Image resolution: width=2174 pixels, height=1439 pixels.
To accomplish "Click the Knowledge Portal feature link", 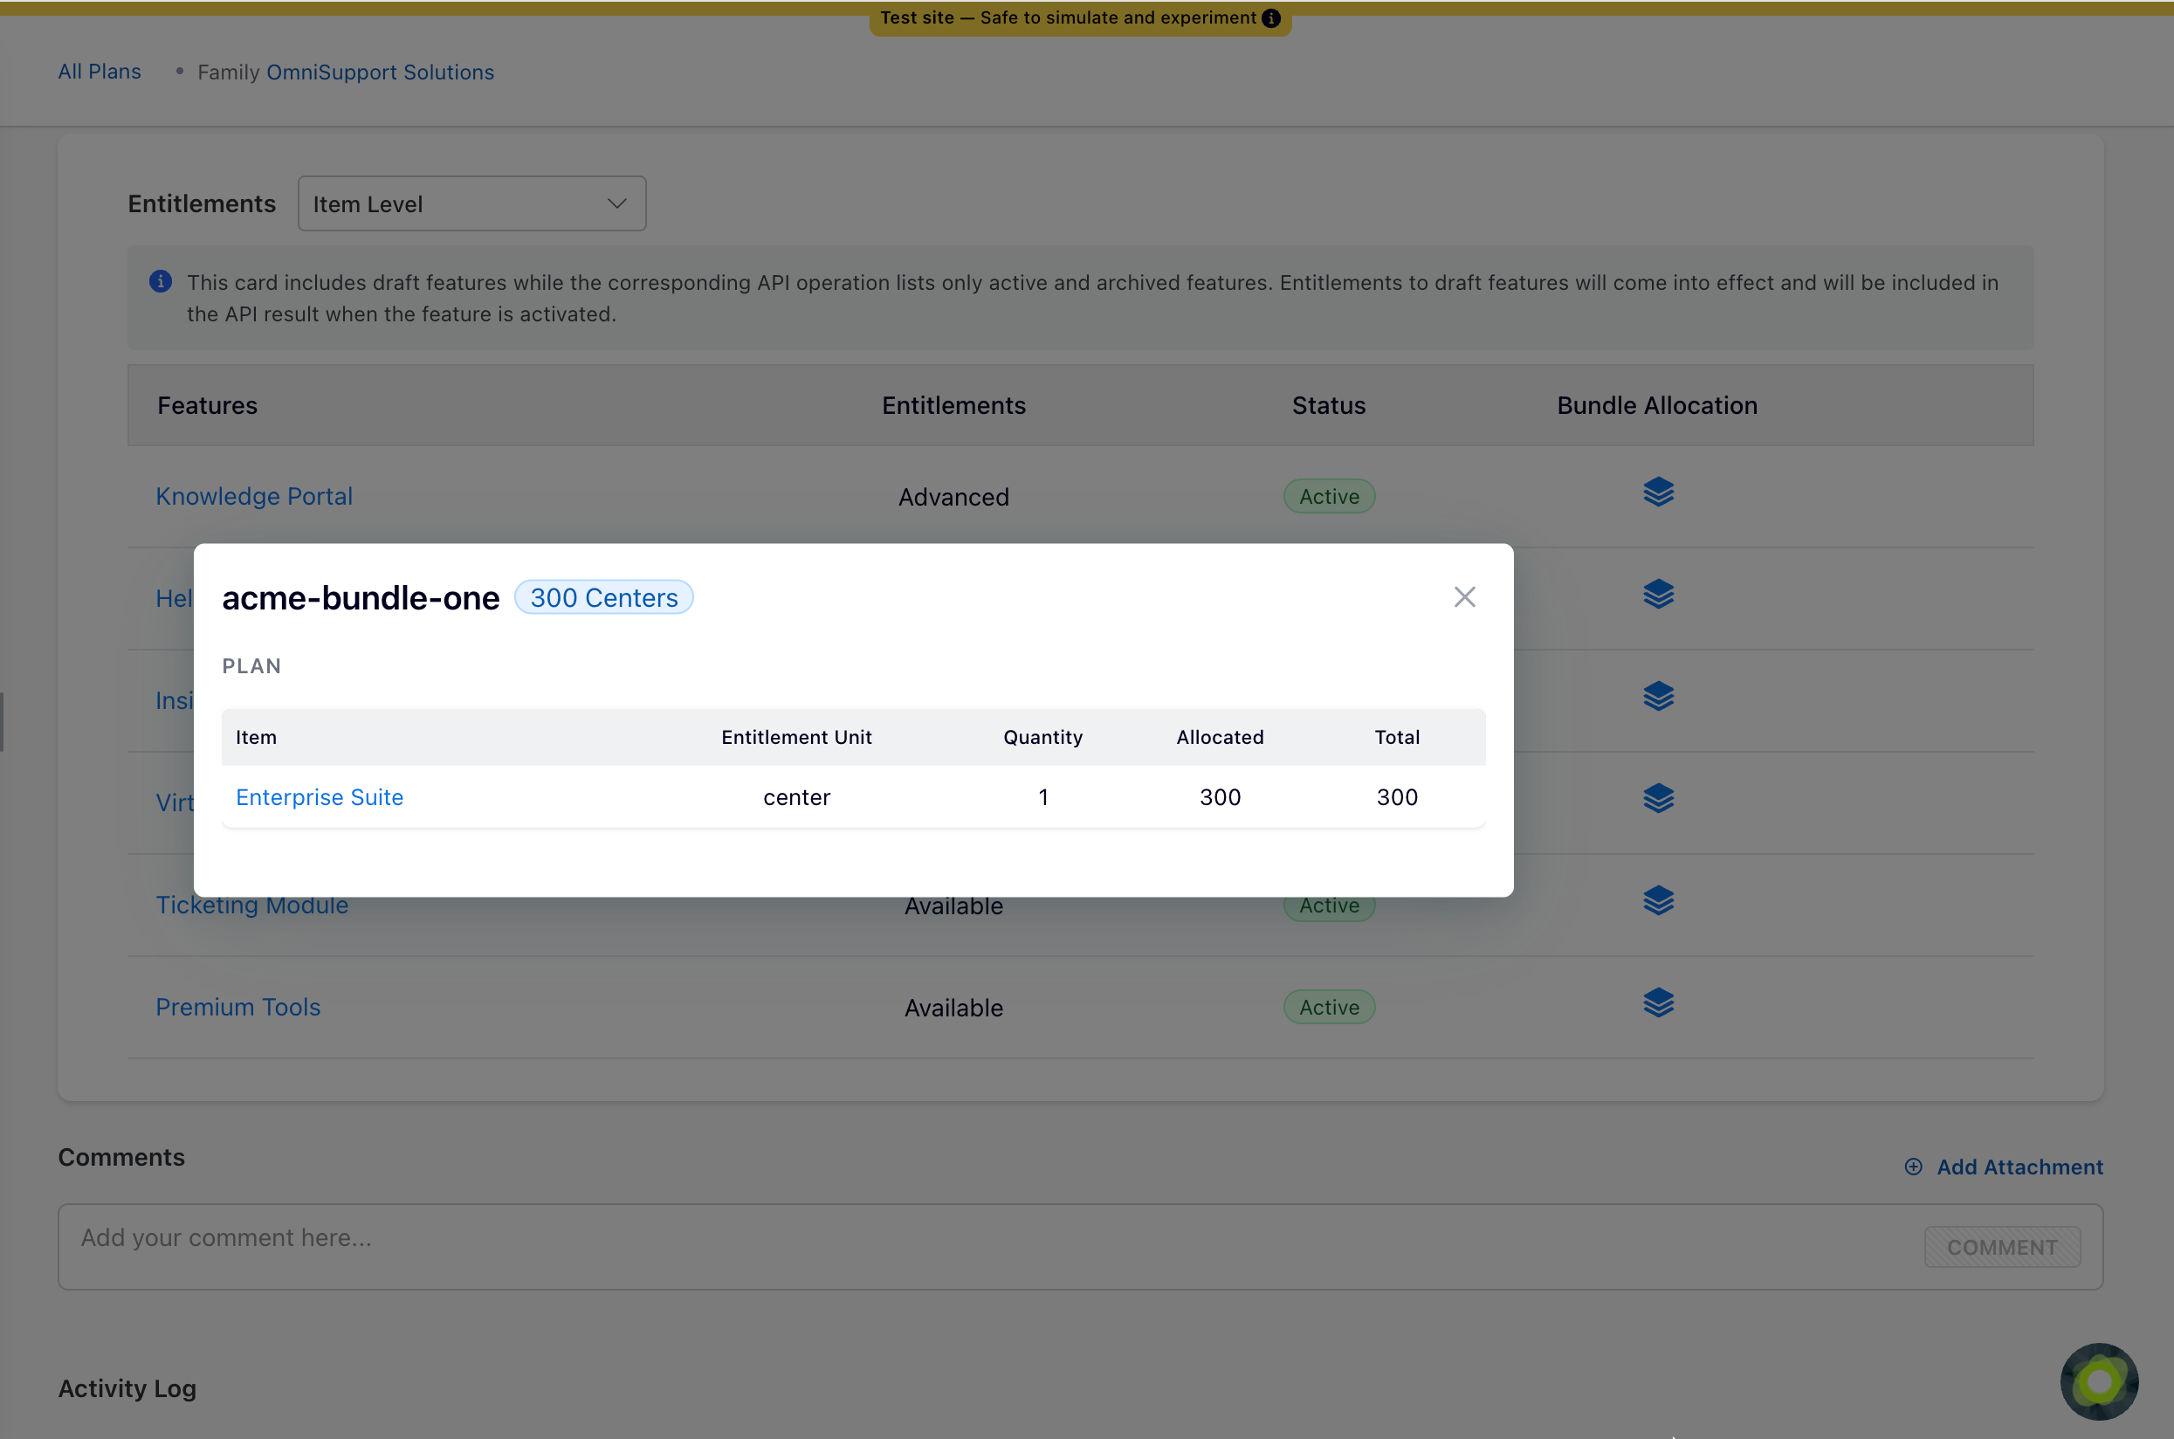I will pos(254,497).
